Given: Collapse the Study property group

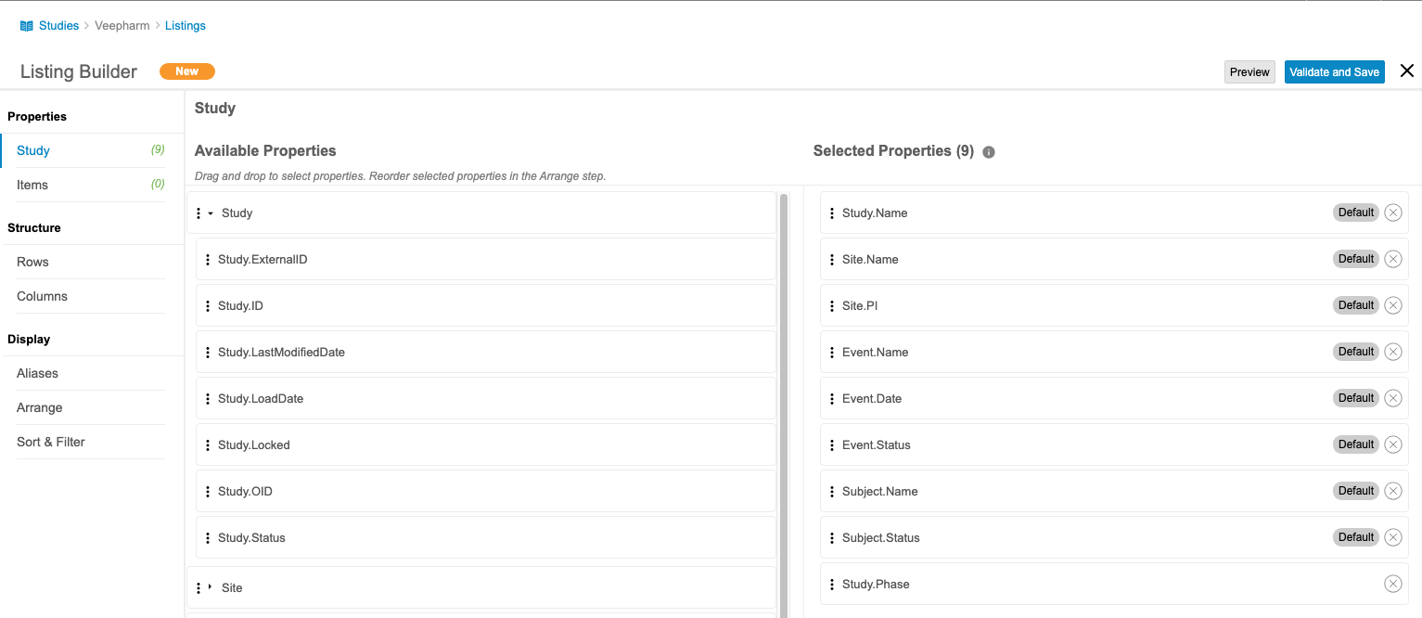Looking at the screenshot, I should click(x=211, y=213).
